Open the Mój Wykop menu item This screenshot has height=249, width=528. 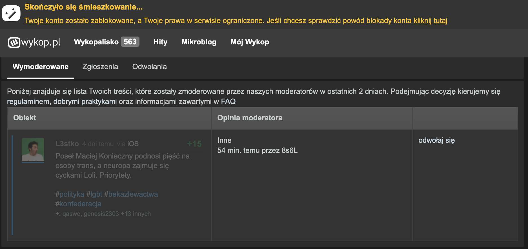(x=250, y=42)
